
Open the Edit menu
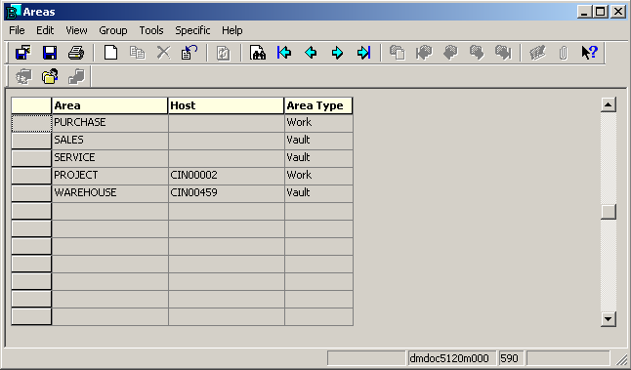coord(45,30)
